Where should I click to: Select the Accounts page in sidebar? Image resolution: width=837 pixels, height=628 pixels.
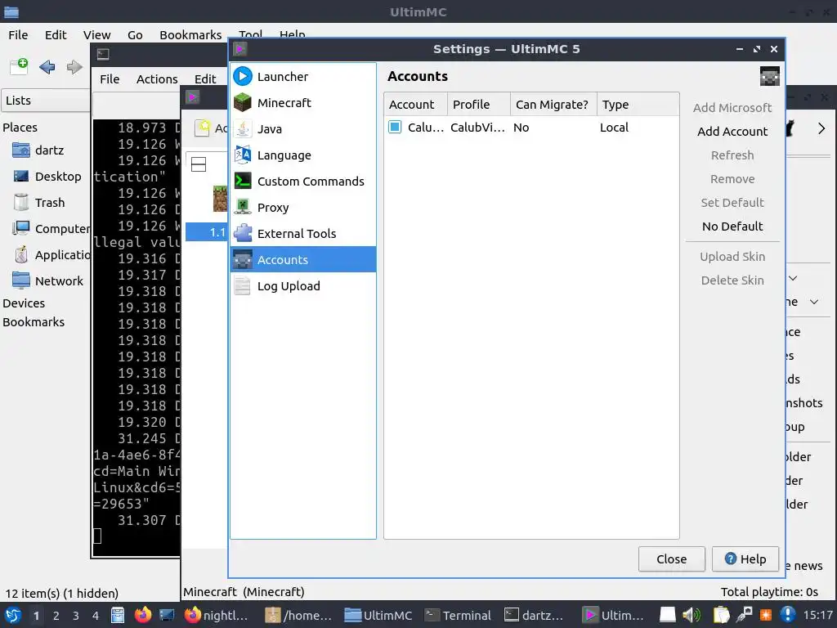[x=302, y=259]
